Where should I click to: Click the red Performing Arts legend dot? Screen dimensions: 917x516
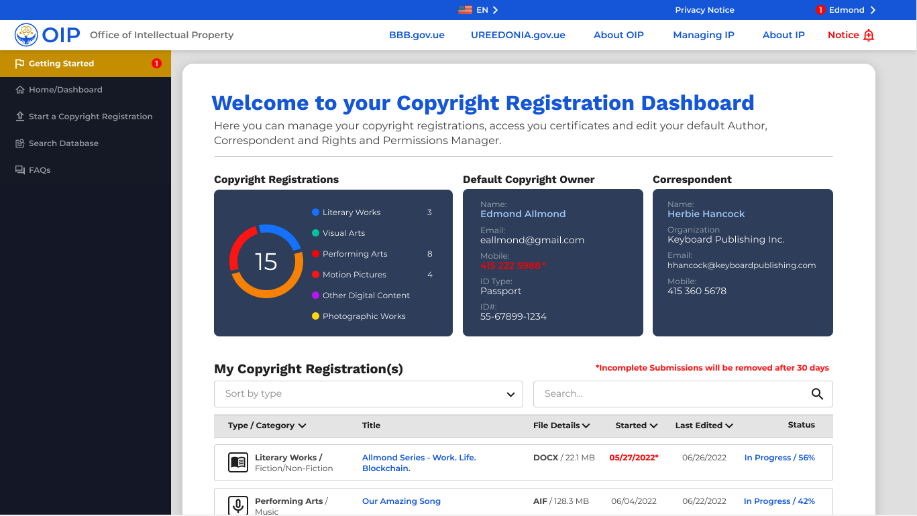click(315, 254)
